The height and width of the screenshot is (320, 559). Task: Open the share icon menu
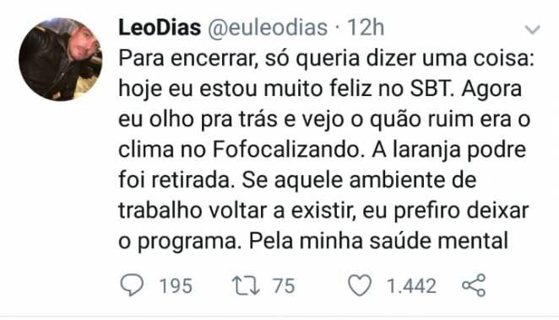click(474, 285)
